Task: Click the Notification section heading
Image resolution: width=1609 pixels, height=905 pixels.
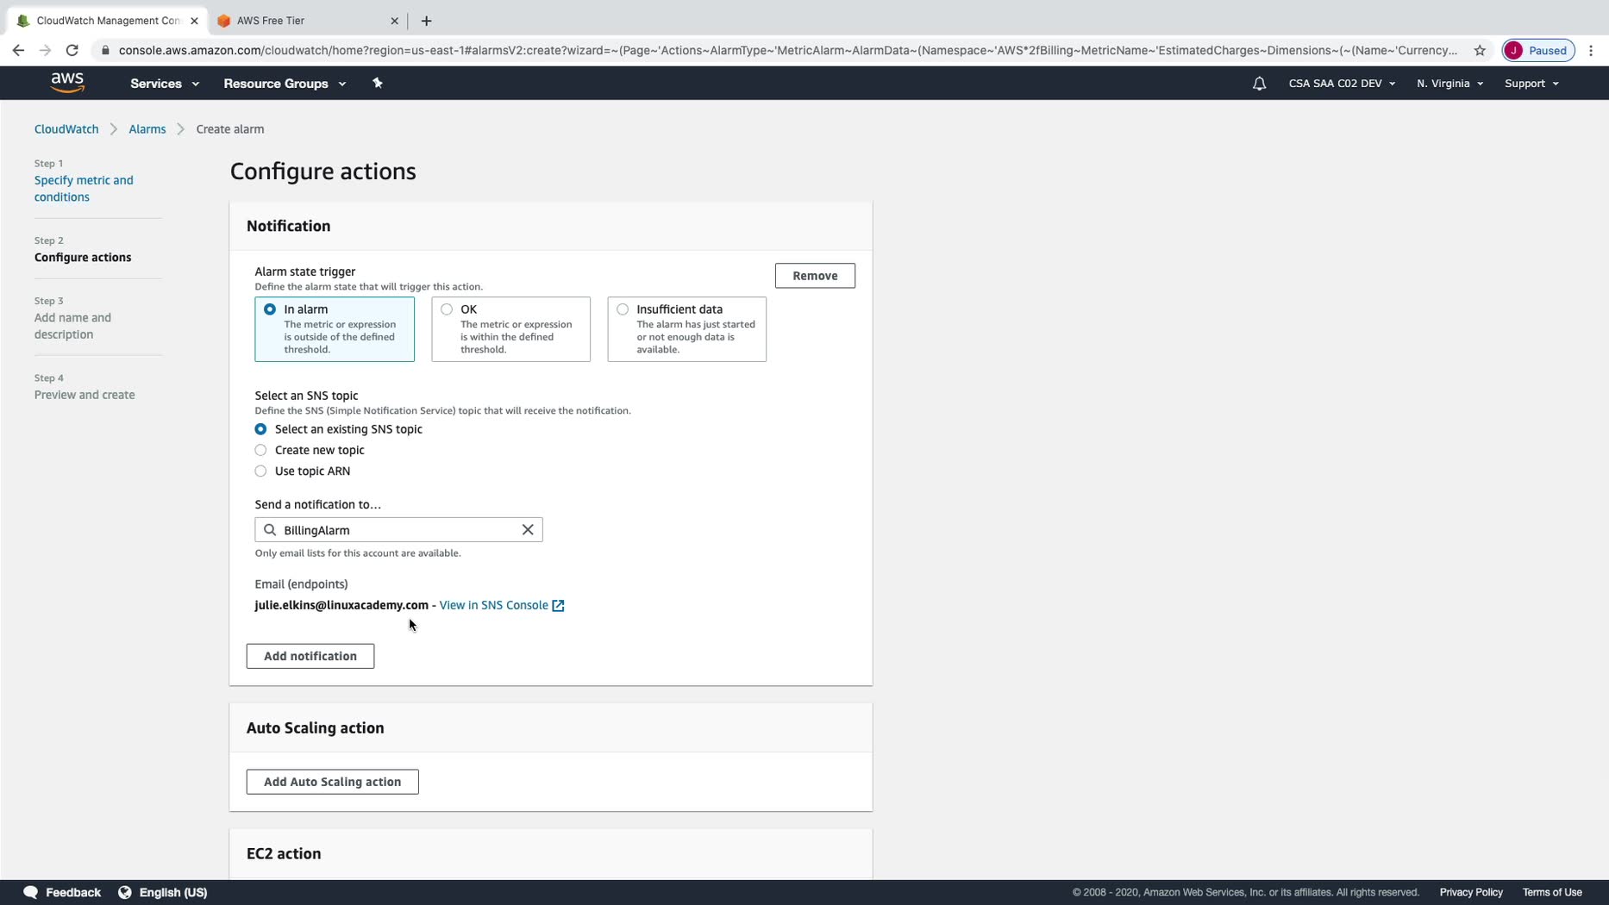Action: [288, 226]
